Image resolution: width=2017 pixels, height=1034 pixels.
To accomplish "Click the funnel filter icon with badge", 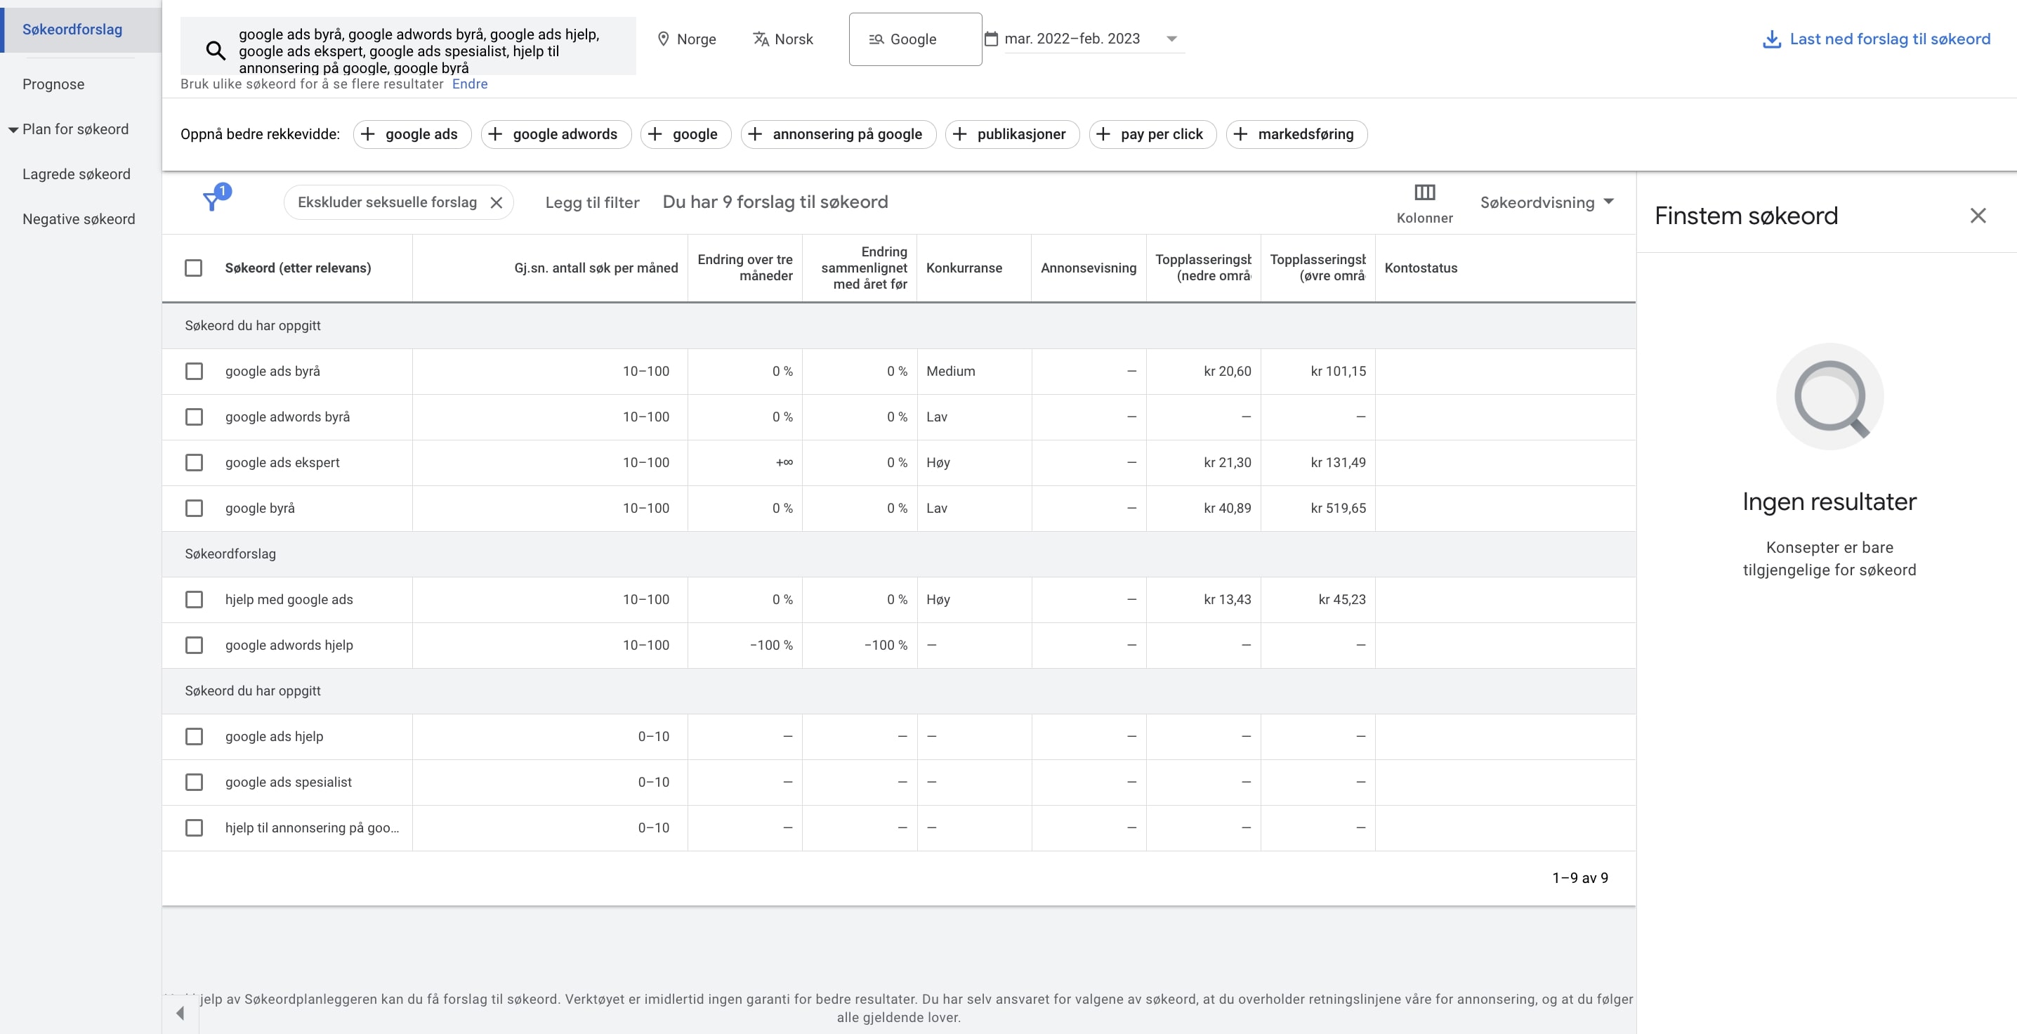I will 213,202.
